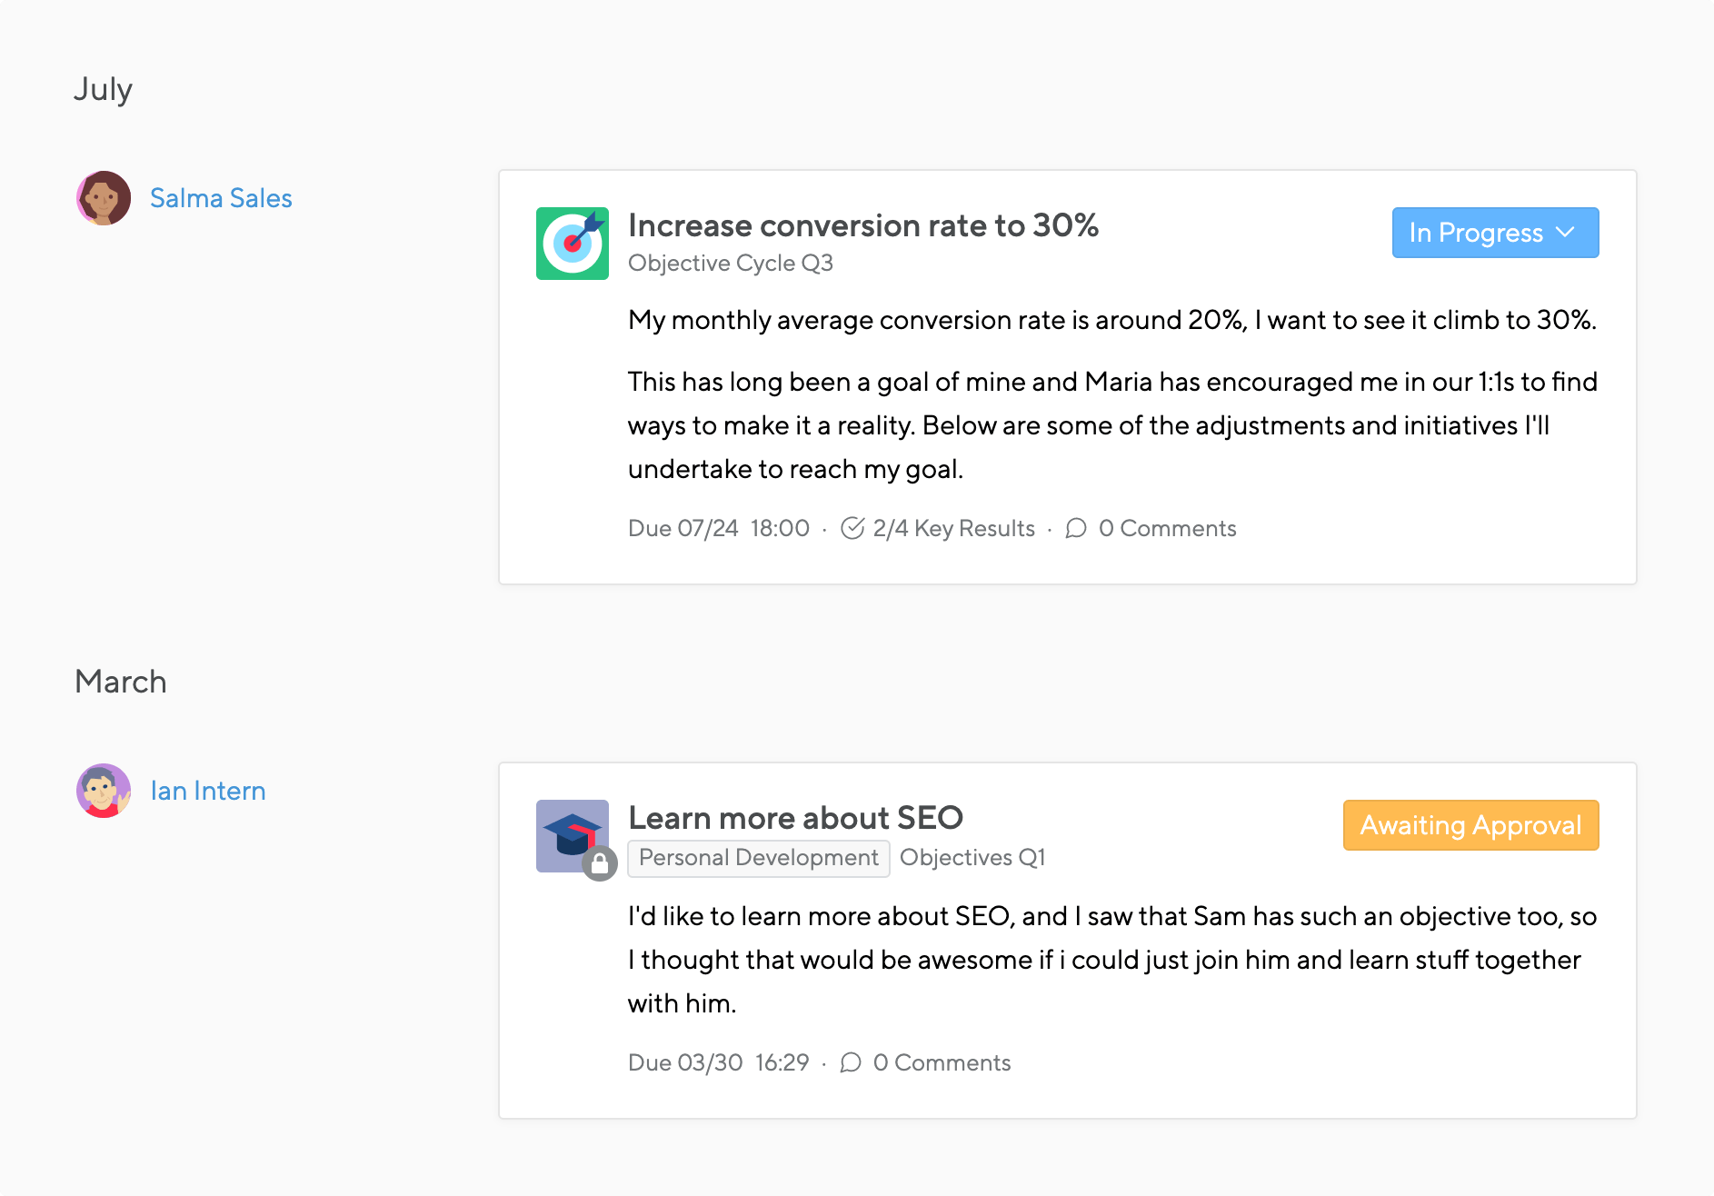Open "Increase conversion rate to 30%" objective
The image size is (1714, 1196).
(863, 225)
